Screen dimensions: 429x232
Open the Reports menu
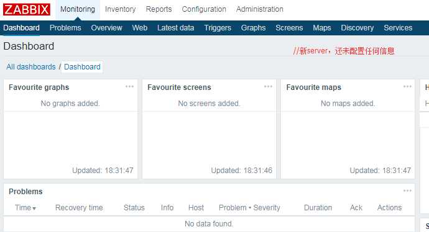159,9
